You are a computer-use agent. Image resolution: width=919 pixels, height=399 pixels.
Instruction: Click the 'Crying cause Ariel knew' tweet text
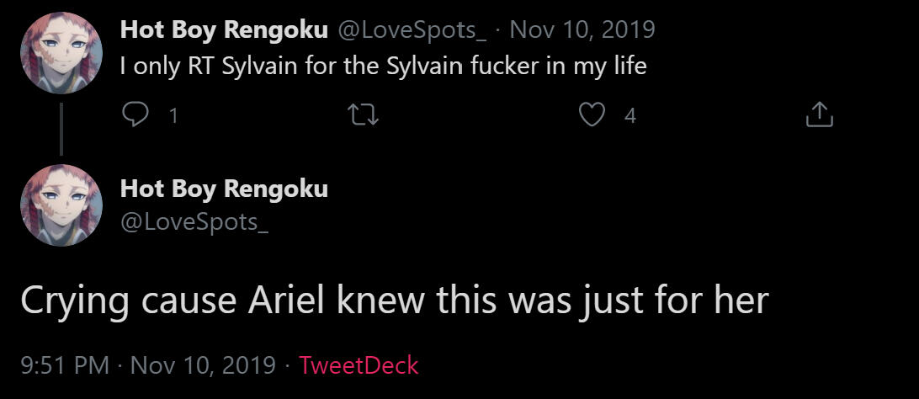click(394, 301)
